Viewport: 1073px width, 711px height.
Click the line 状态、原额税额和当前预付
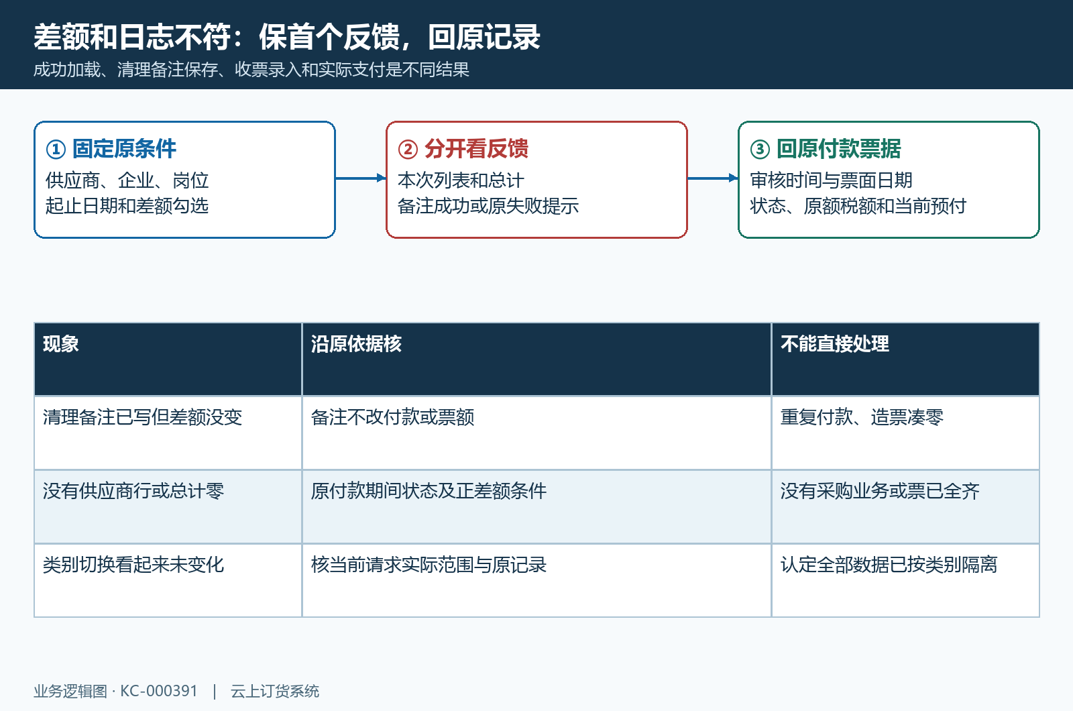[858, 206]
